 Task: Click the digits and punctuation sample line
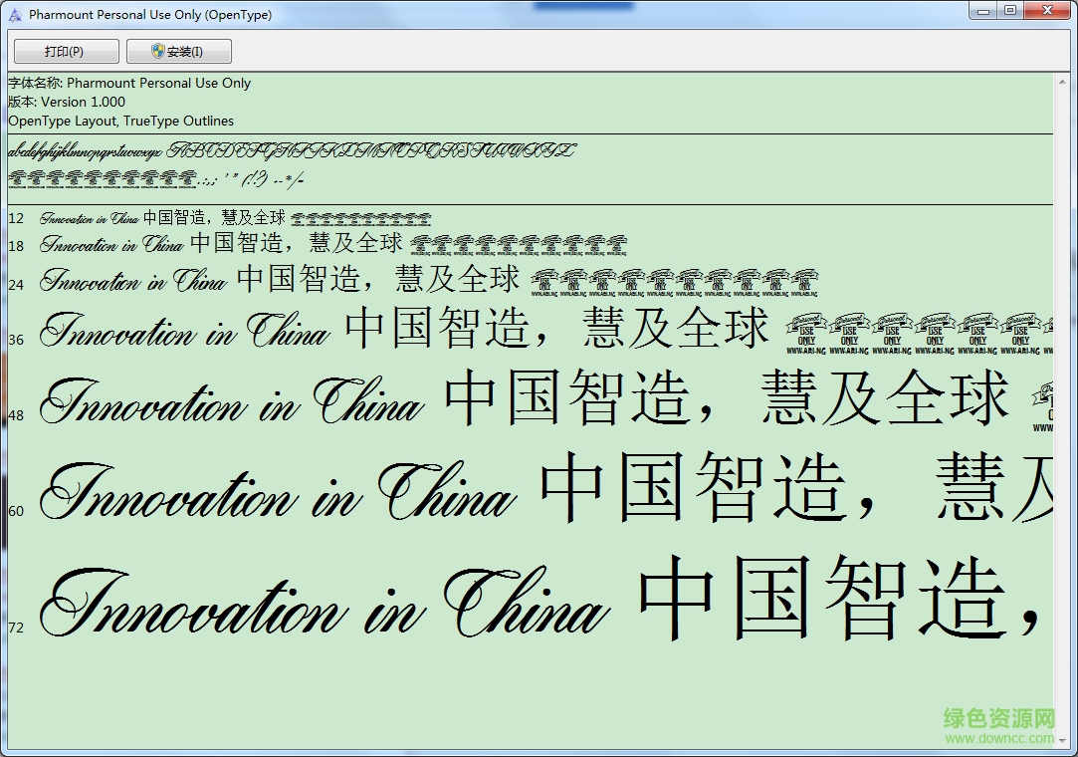[156, 179]
